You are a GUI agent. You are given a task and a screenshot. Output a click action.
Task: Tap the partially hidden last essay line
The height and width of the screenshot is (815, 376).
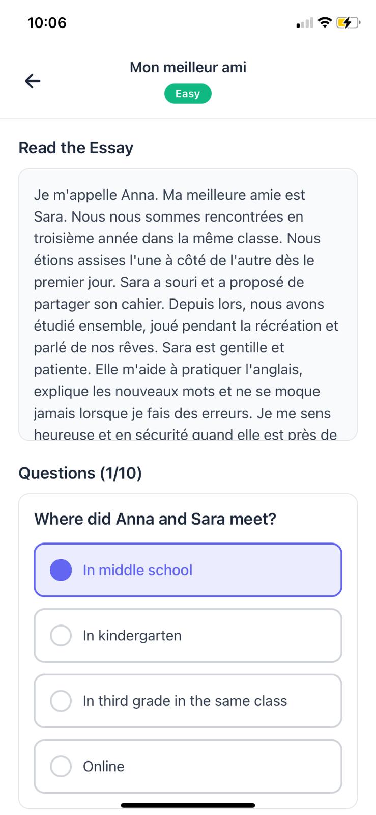click(185, 434)
